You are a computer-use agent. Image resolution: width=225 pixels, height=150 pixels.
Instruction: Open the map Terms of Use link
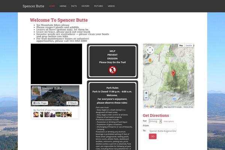click(188, 107)
